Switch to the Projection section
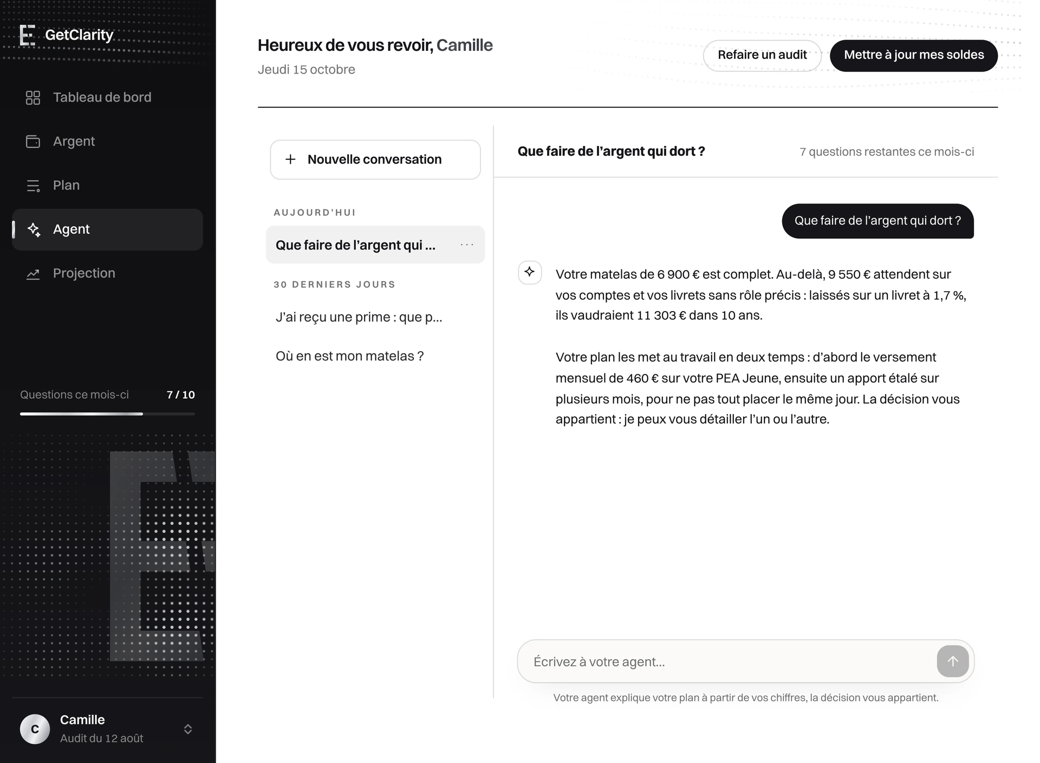Screen dimensions: 1040x763 [x=107, y=273]
